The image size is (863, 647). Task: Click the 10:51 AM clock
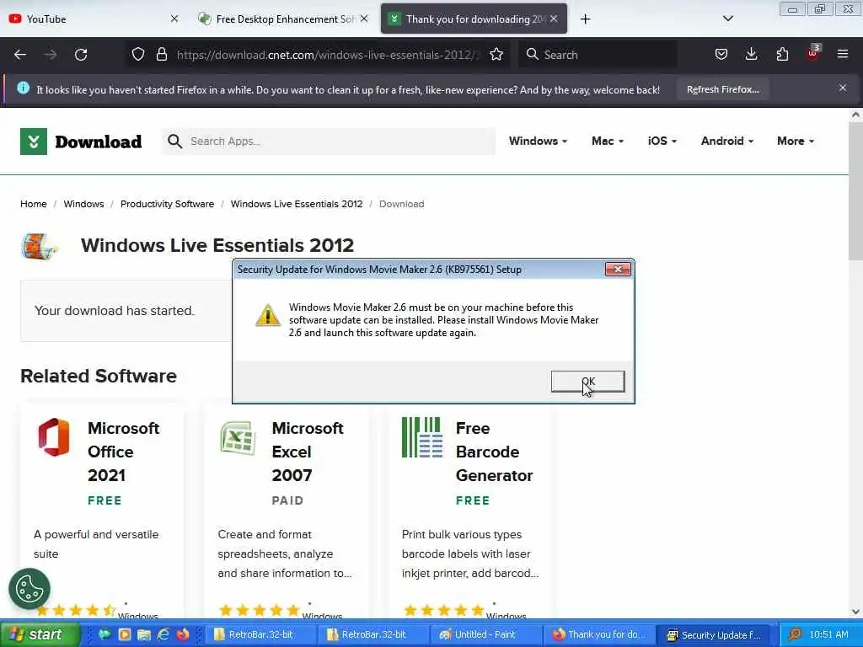[829, 634]
